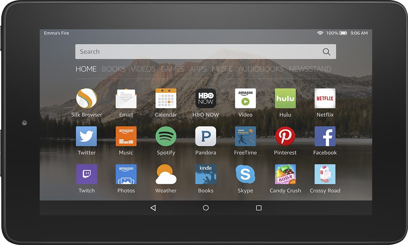Tap the Recent apps square button
The height and width of the screenshot is (245, 408).
pyautogui.click(x=259, y=208)
